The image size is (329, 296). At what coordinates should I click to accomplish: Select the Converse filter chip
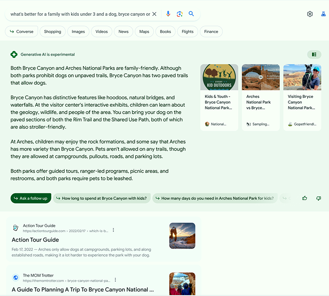coord(21,32)
